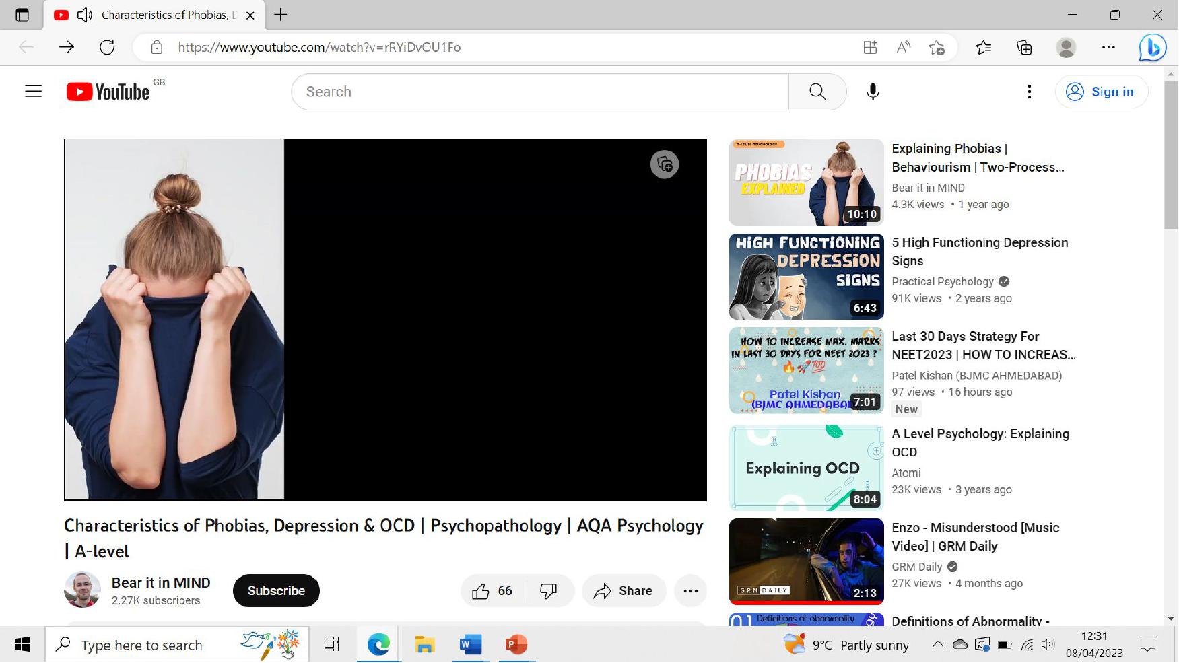Click the search magnifier button

click(x=817, y=92)
